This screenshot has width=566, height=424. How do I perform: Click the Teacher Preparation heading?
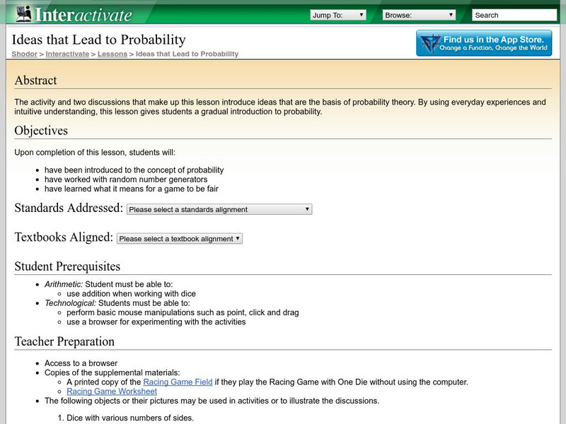click(64, 341)
